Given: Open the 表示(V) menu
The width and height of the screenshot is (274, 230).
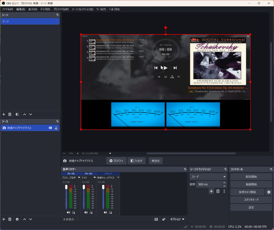Looking at the screenshot, I should tap(33, 9).
